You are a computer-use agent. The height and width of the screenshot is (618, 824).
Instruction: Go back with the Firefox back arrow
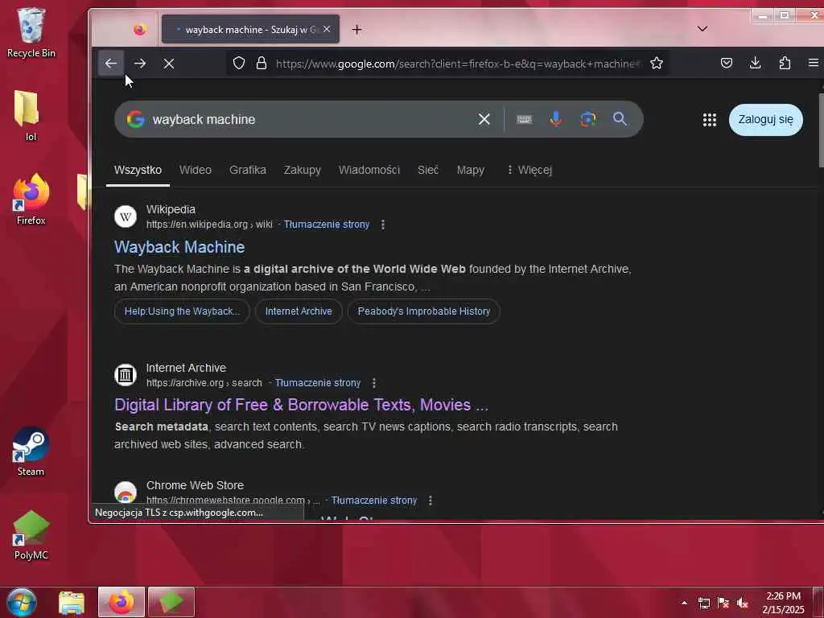110,64
